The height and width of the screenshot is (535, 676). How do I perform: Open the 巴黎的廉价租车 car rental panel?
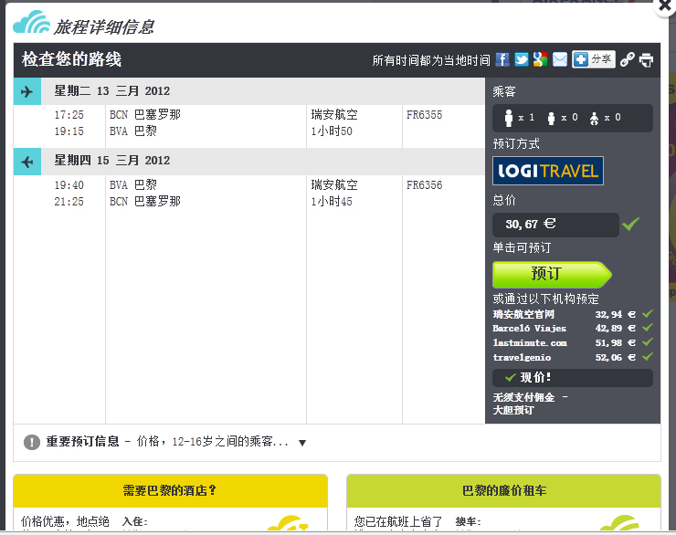coord(503,490)
